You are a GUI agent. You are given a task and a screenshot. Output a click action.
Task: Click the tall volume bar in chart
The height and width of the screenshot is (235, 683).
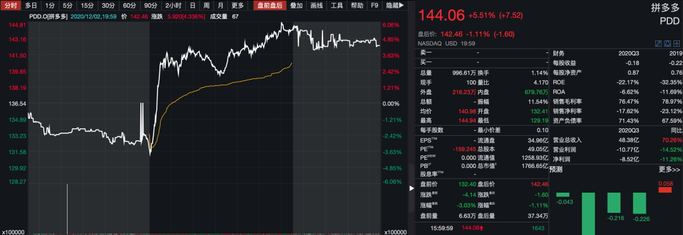[x=67, y=209]
